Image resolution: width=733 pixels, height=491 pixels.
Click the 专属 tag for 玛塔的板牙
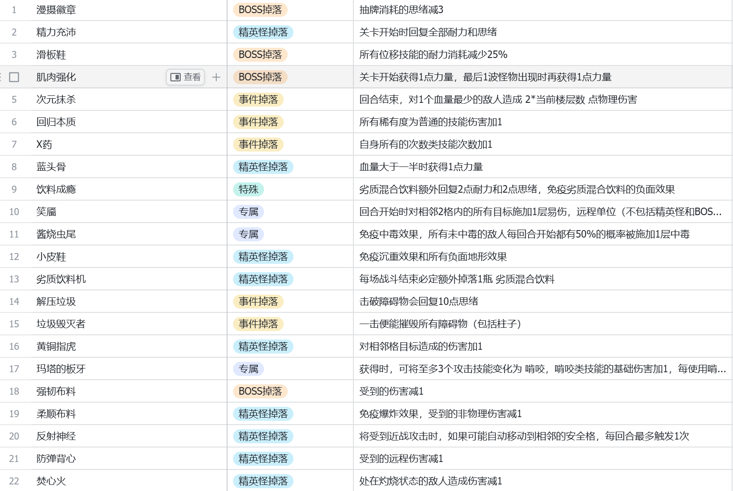click(x=249, y=369)
